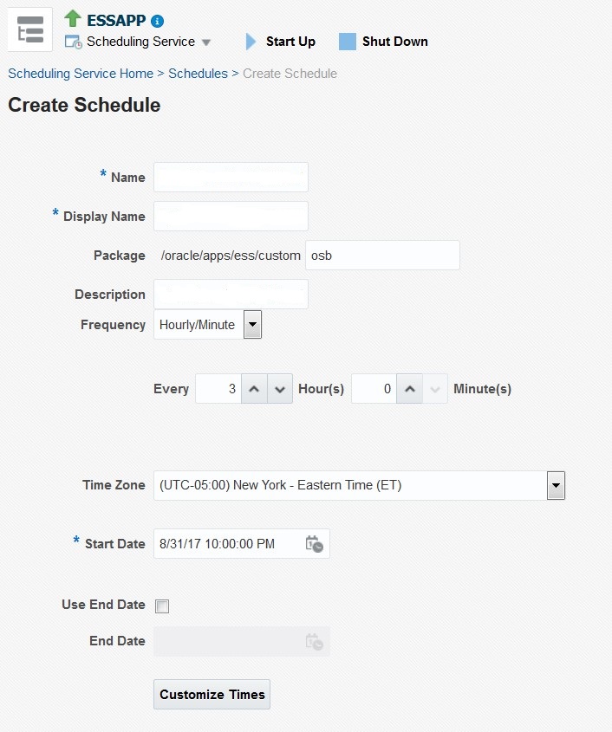This screenshot has height=732, width=612.
Task: Navigate to Scheduling Service Home breadcrumb link
Action: [x=80, y=74]
